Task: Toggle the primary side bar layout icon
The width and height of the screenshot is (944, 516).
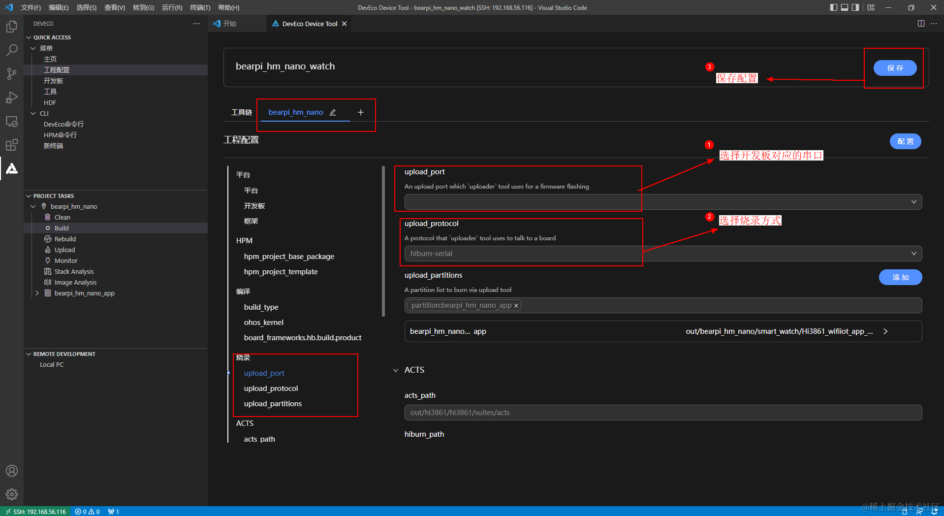Action: point(833,7)
